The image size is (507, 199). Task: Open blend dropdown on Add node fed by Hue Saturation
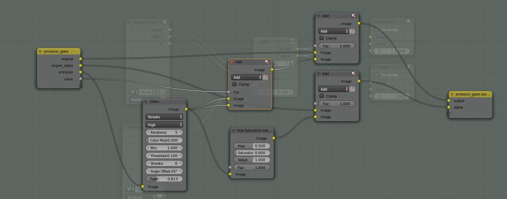(x=333, y=89)
